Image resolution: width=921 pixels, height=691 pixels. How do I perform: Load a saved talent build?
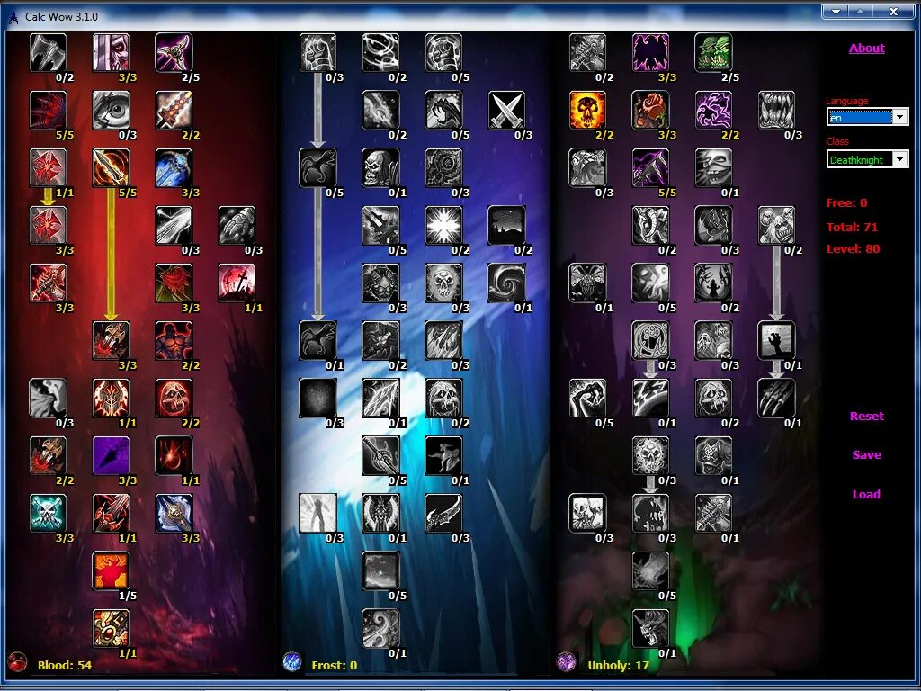point(866,494)
